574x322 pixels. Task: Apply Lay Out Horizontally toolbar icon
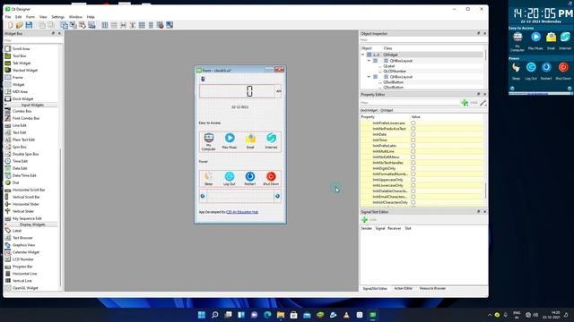(105, 25)
